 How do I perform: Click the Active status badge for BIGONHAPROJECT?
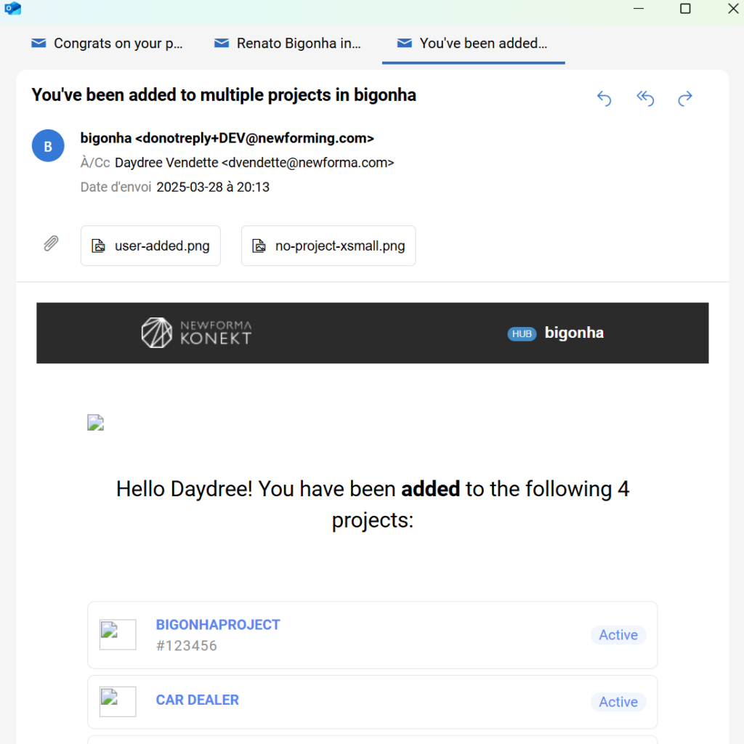pyautogui.click(x=618, y=635)
